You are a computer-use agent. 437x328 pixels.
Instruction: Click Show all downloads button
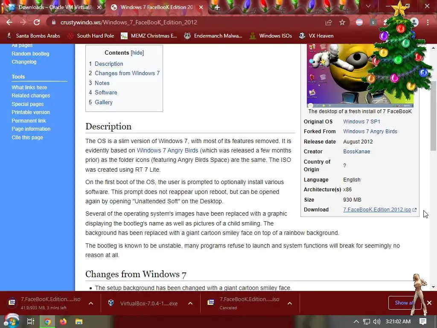point(405,303)
